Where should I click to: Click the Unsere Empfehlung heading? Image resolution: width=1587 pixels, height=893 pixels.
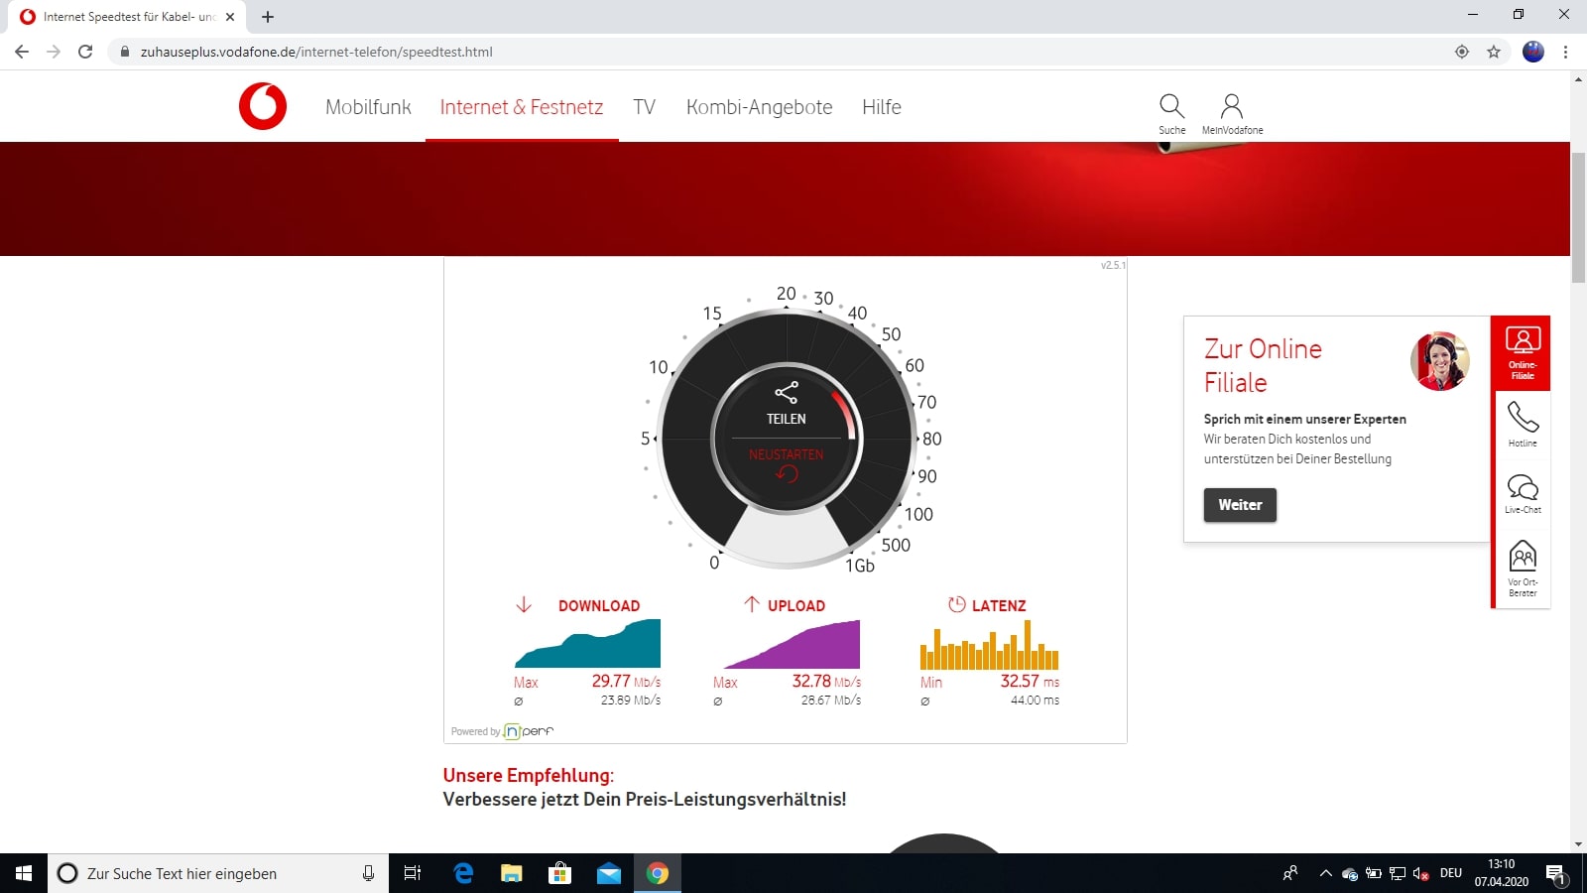(x=529, y=775)
